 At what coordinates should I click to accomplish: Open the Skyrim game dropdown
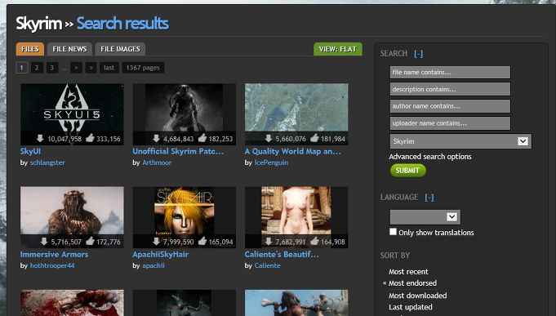(460, 141)
